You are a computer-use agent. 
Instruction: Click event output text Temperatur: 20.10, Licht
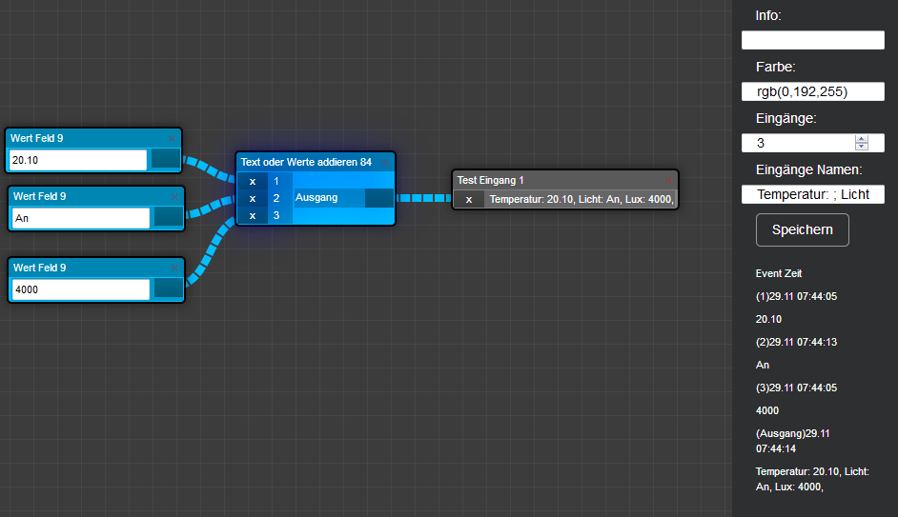coord(812,479)
